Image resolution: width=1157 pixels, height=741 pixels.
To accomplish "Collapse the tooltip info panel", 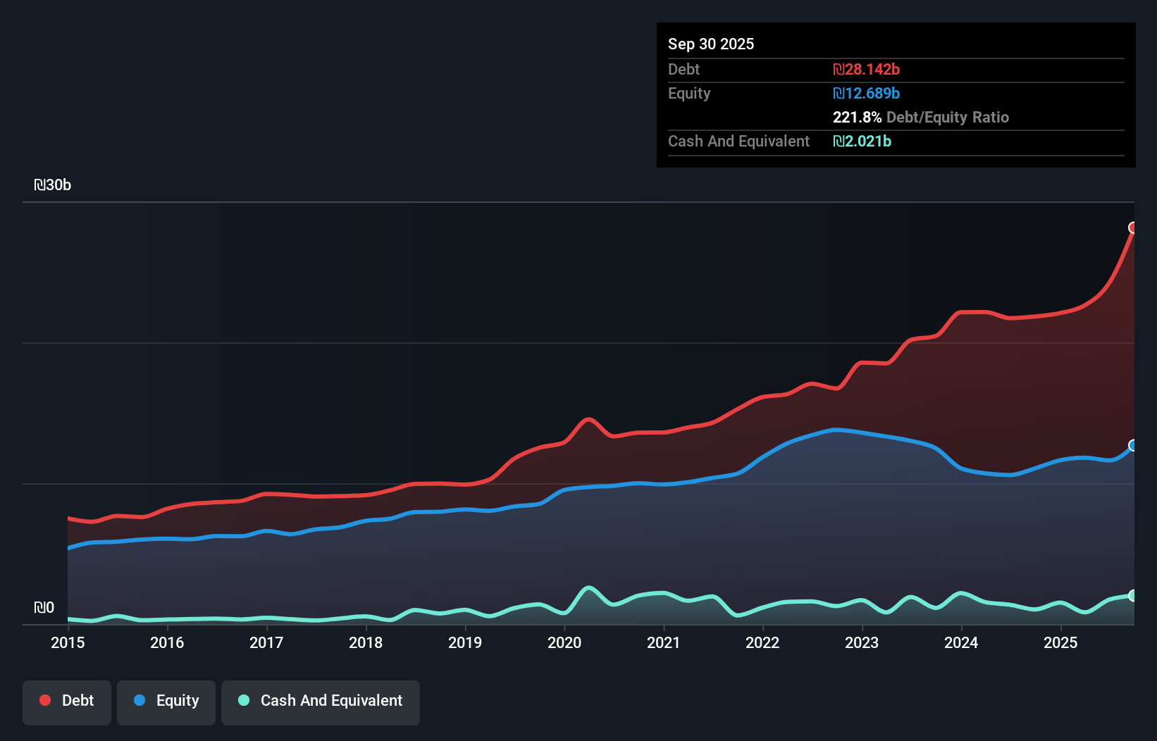I will click(896, 95).
